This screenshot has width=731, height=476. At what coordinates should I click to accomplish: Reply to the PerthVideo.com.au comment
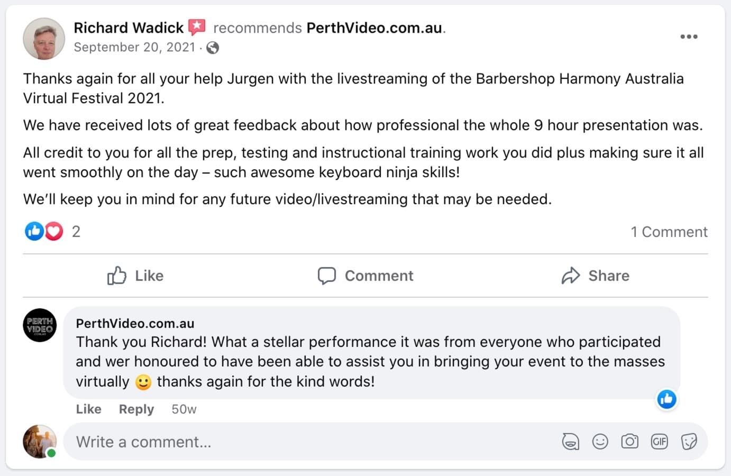point(136,409)
